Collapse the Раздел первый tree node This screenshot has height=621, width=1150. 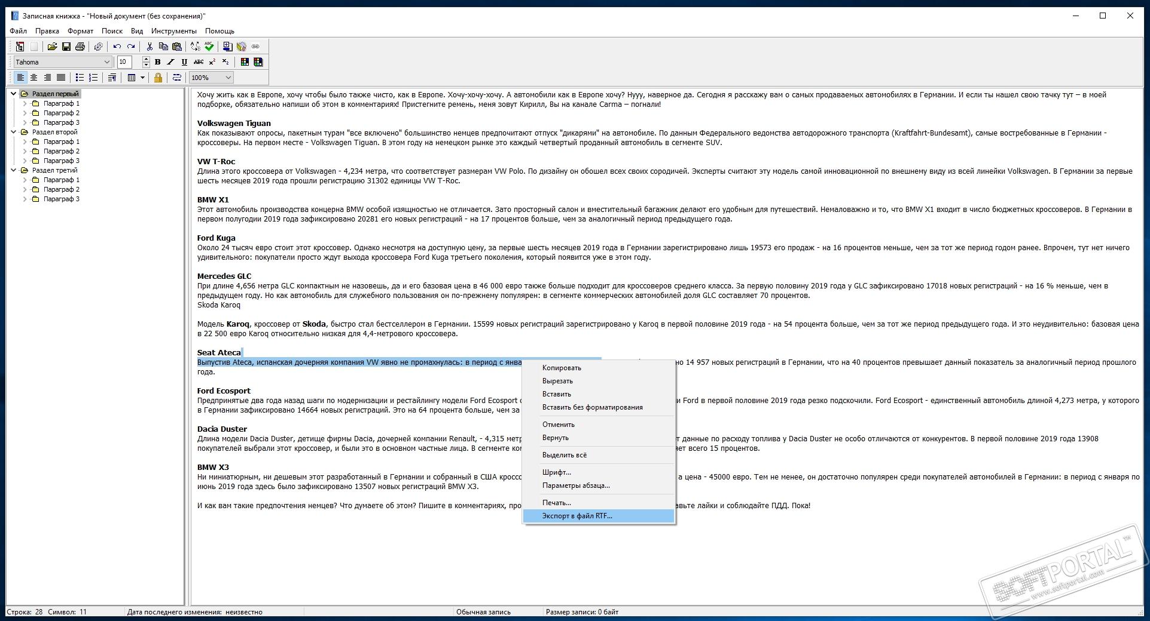click(14, 94)
